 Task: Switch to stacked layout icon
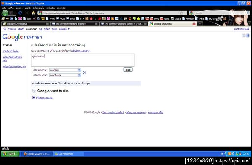pyautogui.click(x=244, y=36)
